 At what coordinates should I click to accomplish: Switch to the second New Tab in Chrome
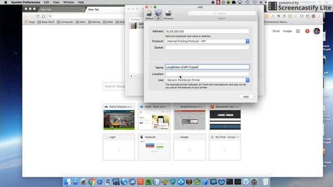tap(105, 9)
